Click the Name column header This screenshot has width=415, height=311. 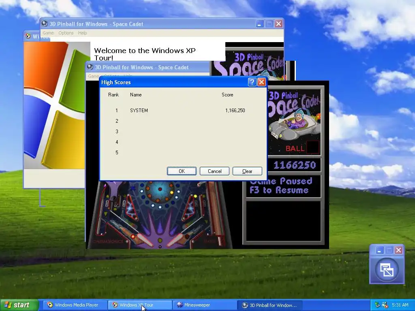(136, 95)
